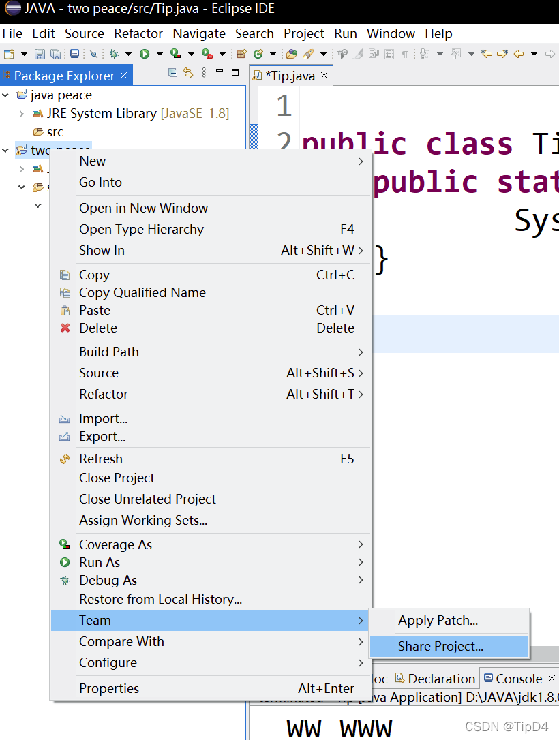559x740 pixels.
Task: Click Export... in the context menu
Action: click(x=210, y=437)
